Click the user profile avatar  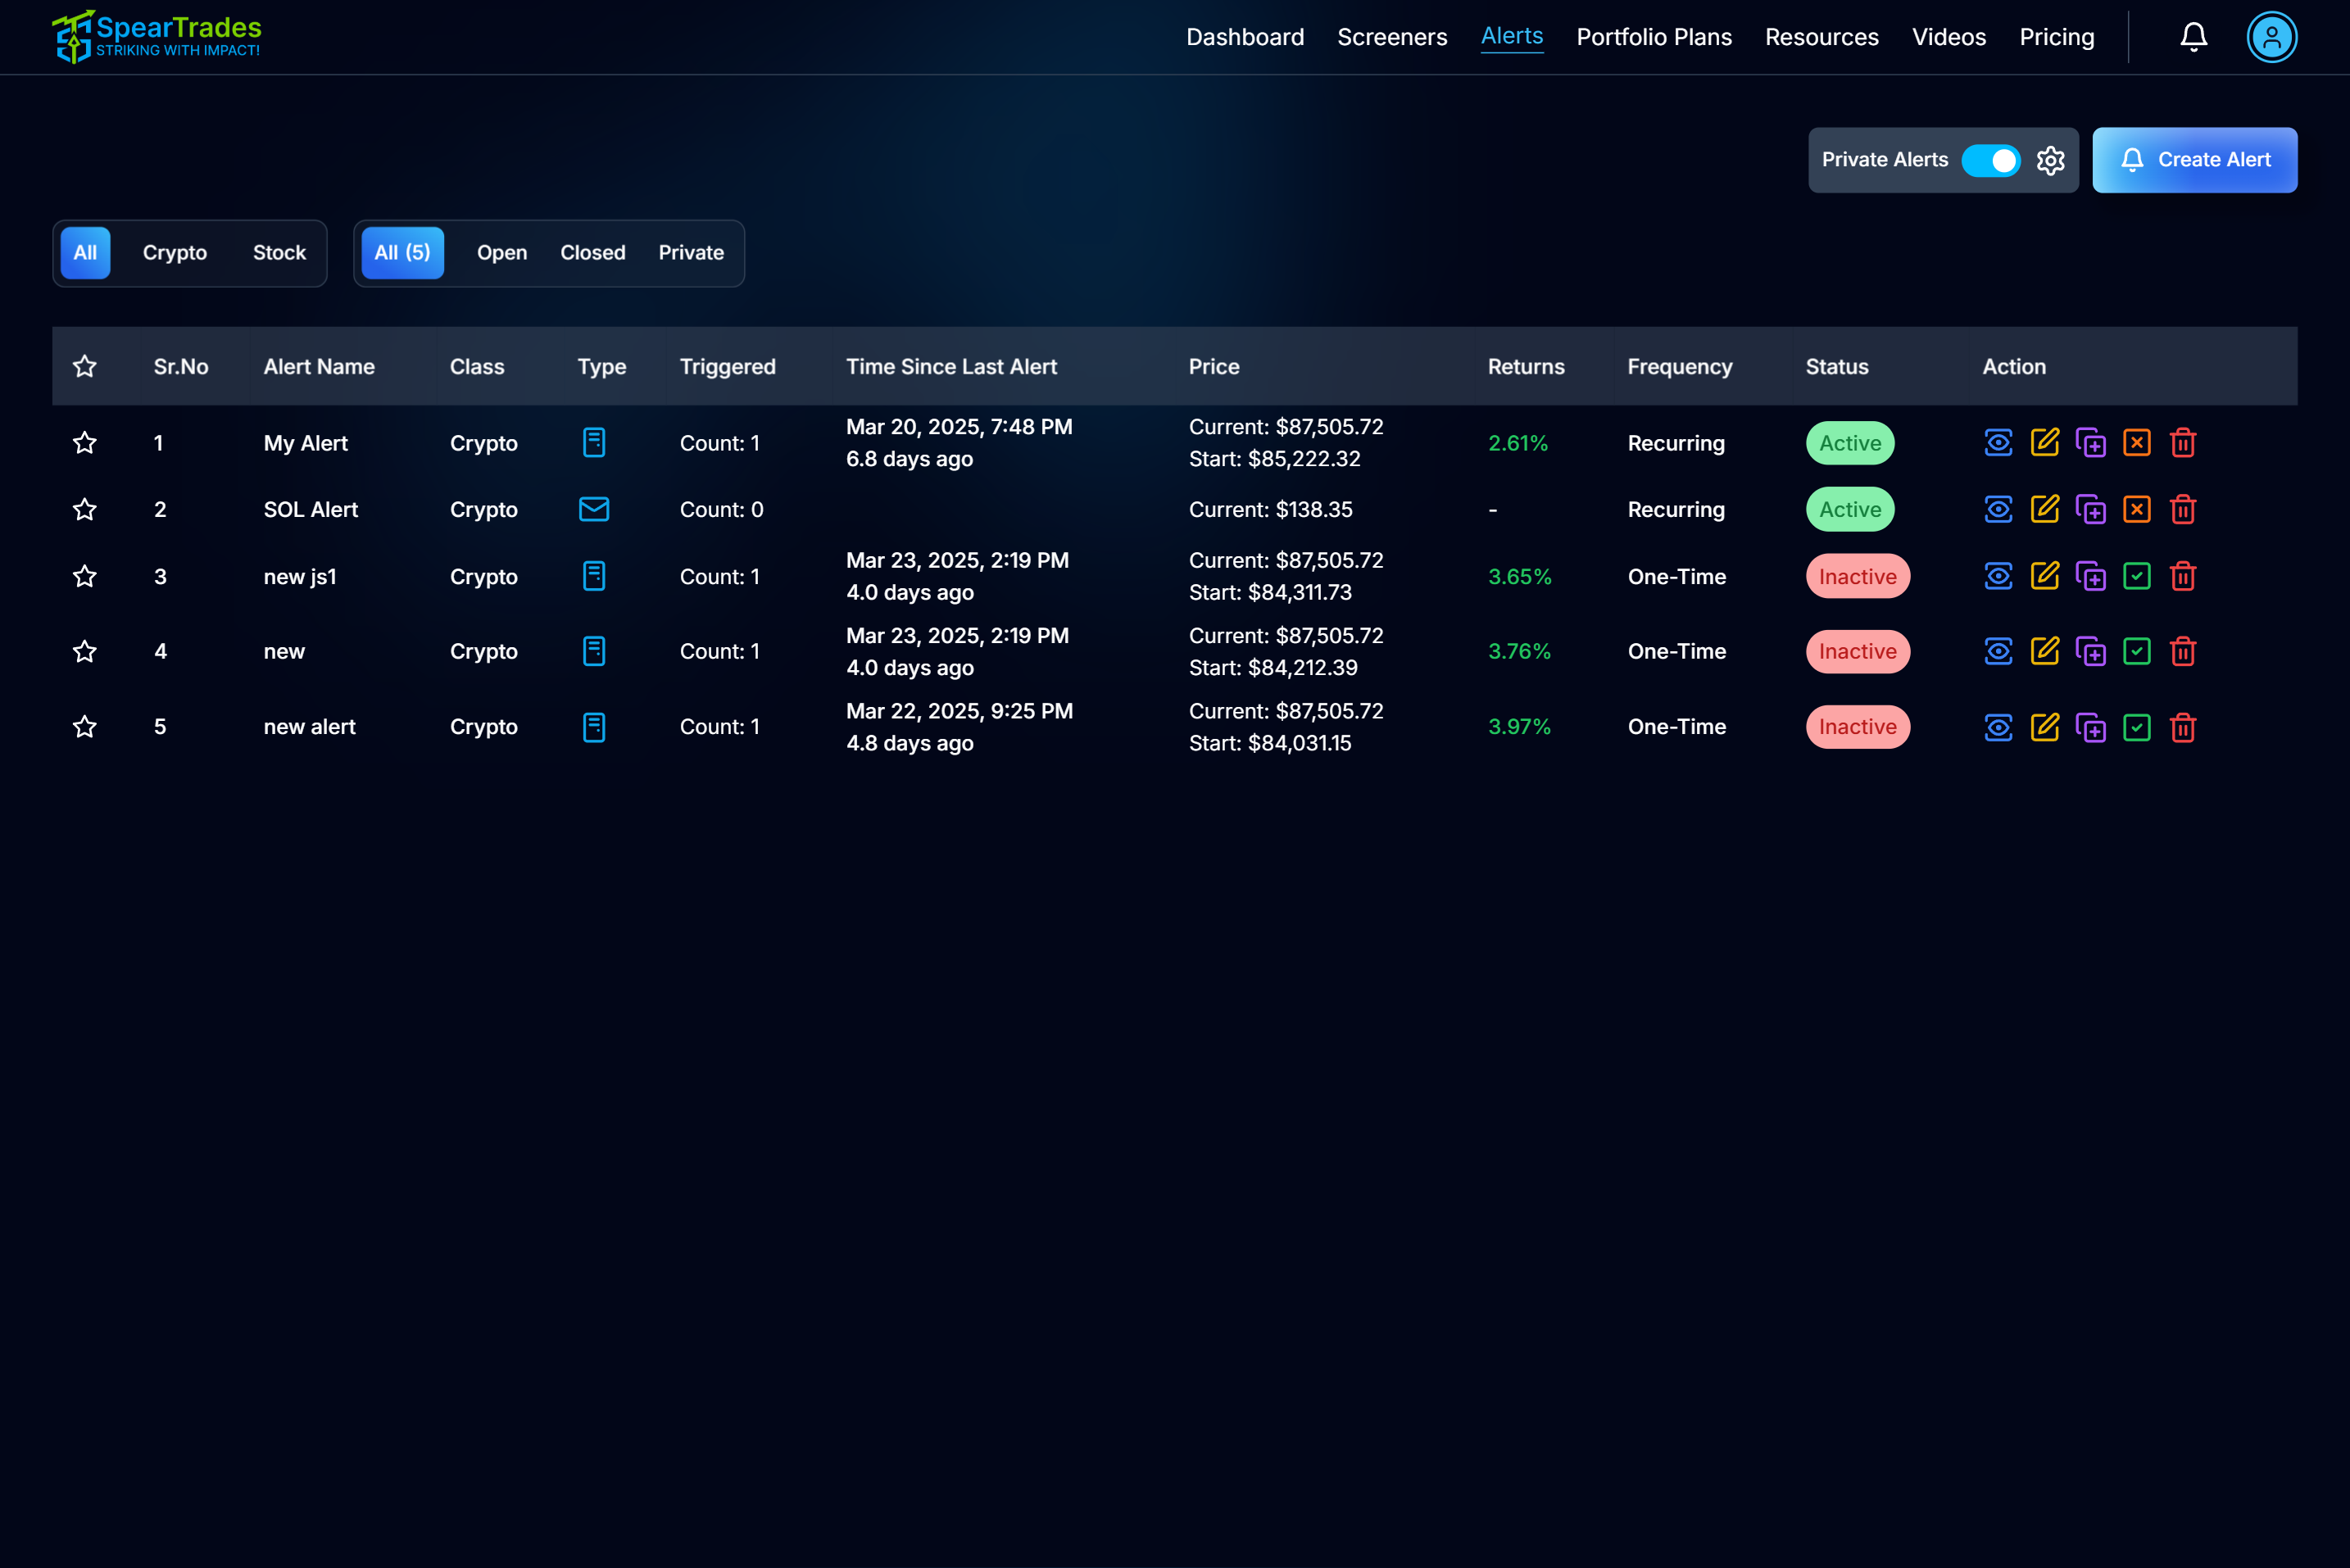(2272, 37)
